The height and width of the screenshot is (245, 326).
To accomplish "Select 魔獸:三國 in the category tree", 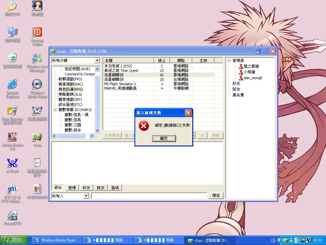I will point(73,125).
